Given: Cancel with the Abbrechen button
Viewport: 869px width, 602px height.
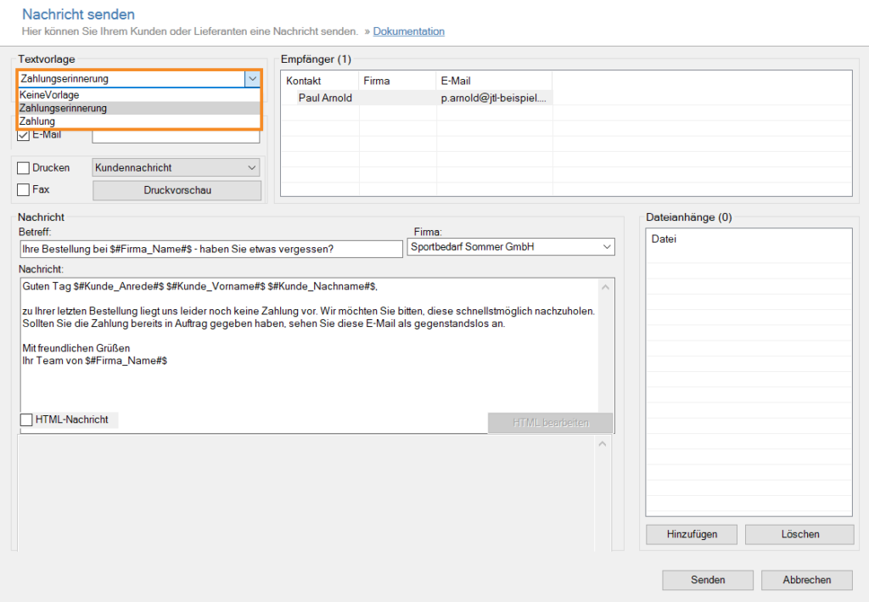Looking at the screenshot, I should click(807, 580).
